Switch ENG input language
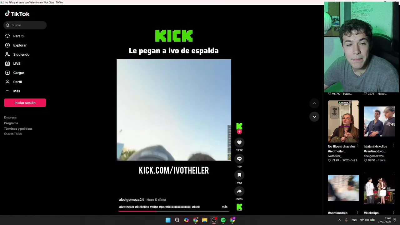Viewport: 400px width, 225px height. [354, 220]
